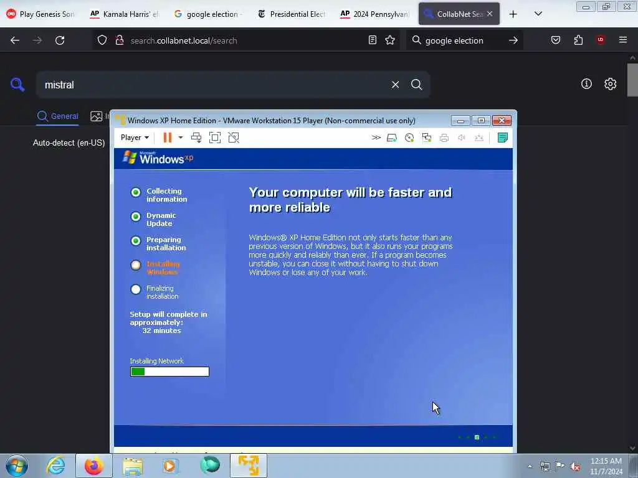Open the Windows Start menu
This screenshot has height=478, width=638.
(17, 466)
